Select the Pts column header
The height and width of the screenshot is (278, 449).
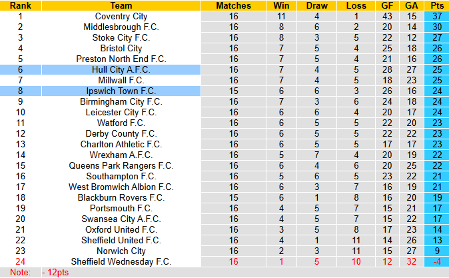[436, 5]
